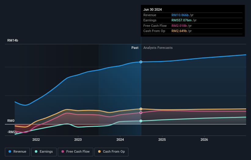Click the RM0 y-axis label

[11, 121]
